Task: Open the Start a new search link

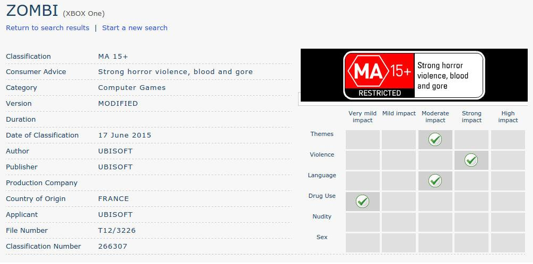Action: pyautogui.click(x=135, y=28)
